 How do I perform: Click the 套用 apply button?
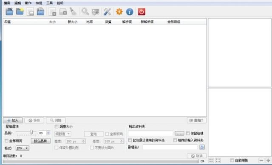coord(93,134)
